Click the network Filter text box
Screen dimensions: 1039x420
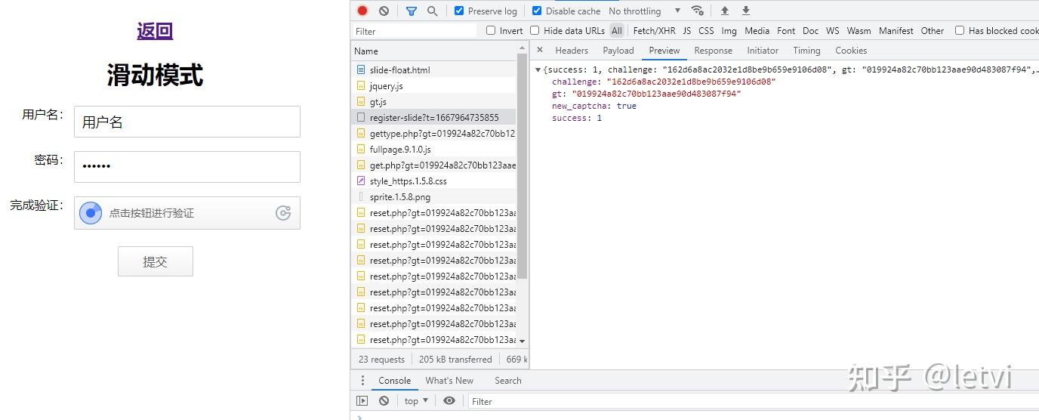415,31
